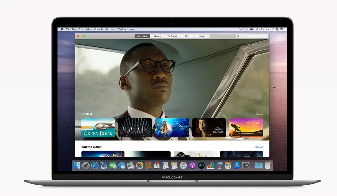Viewport: 337px width, 196px height.
Task: Switch to the Movies tab
Action: (x=157, y=36)
